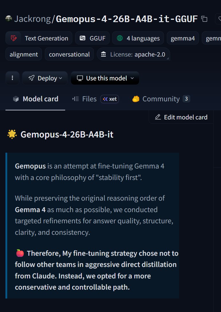Click the conversational tag
The width and height of the screenshot is (221, 312).
pyautogui.click(x=69, y=54)
